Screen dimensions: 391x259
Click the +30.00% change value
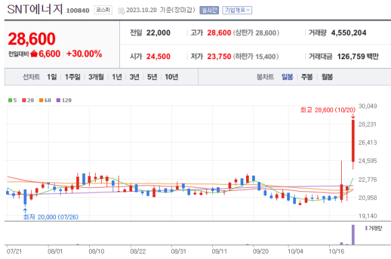pyautogui.click(x=84, y=54)
